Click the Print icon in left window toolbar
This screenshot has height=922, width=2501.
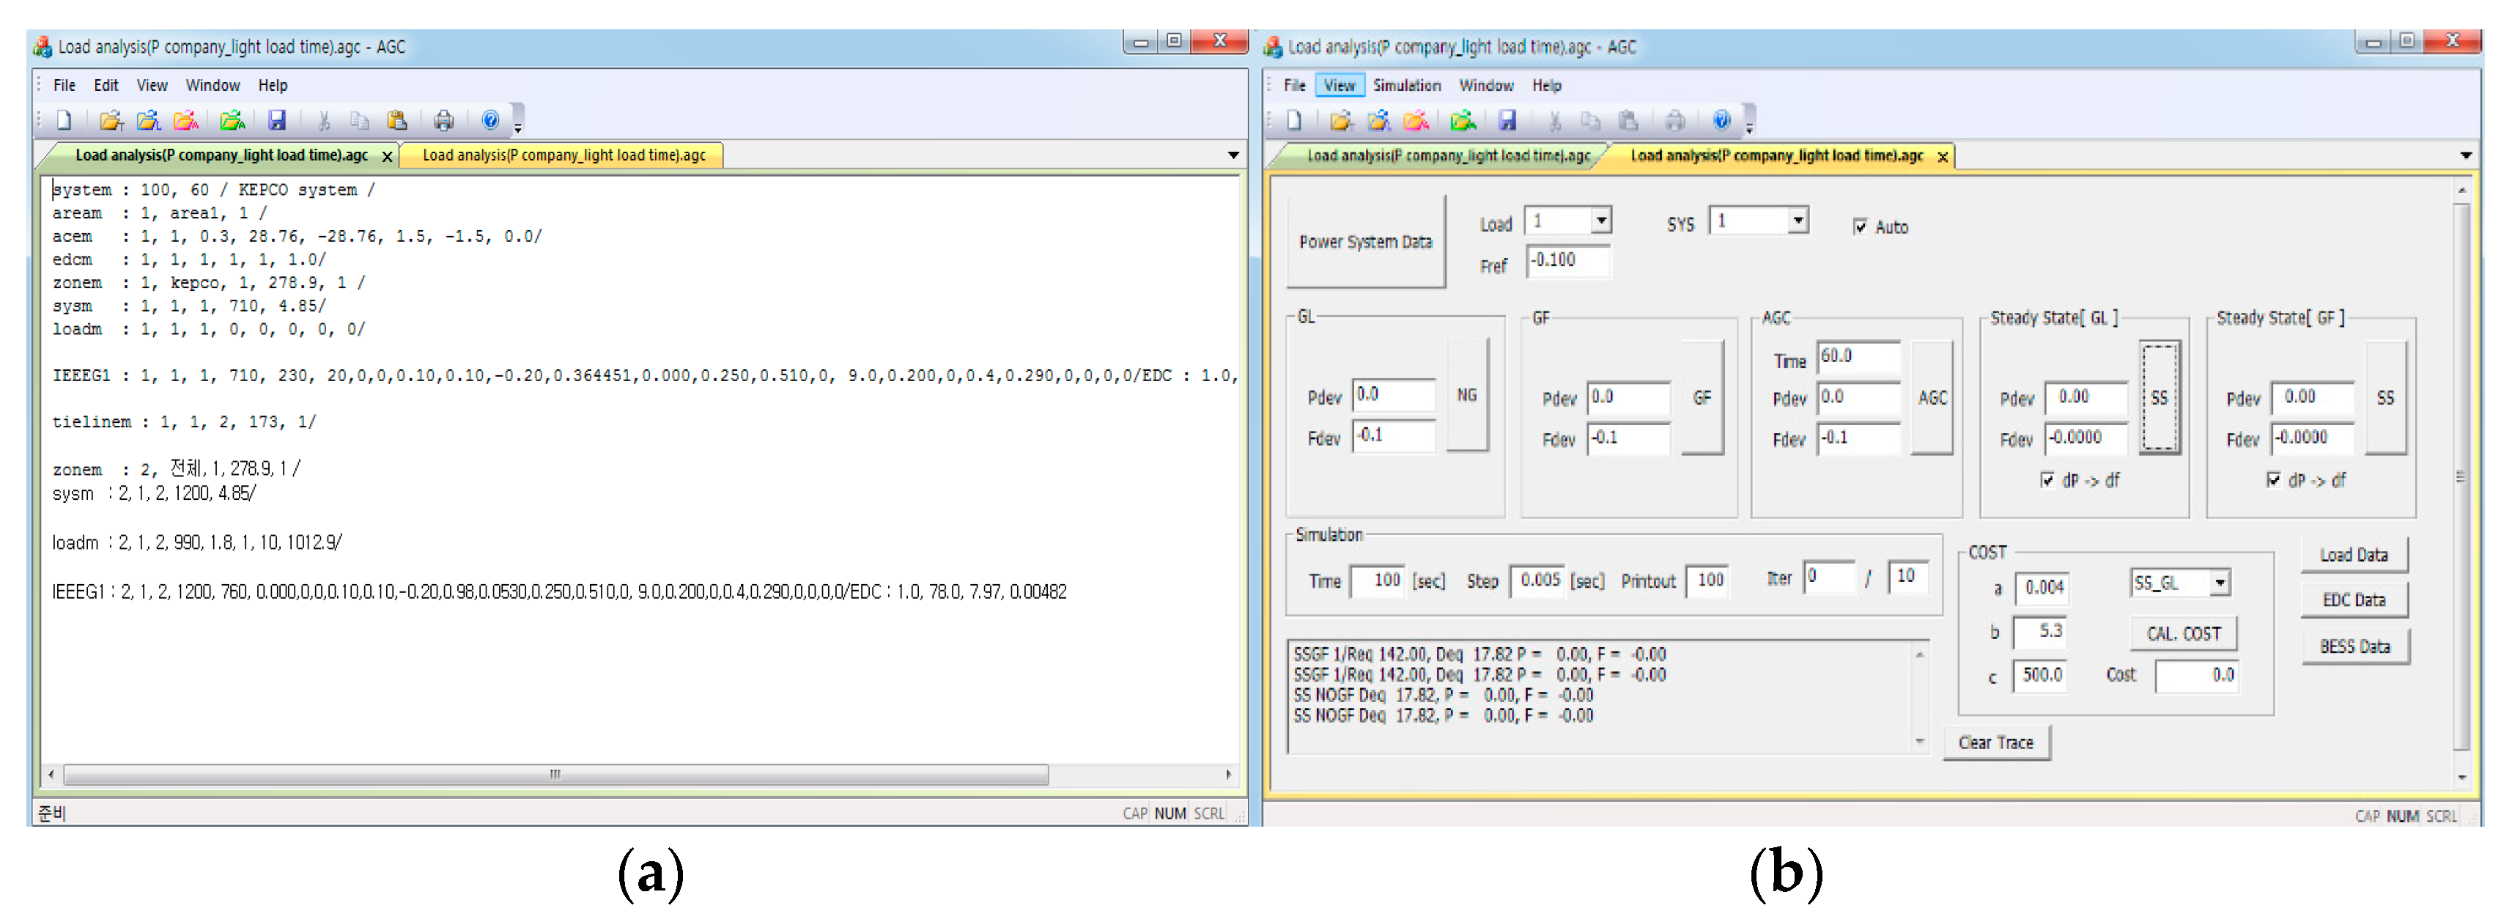coord(443,120)
